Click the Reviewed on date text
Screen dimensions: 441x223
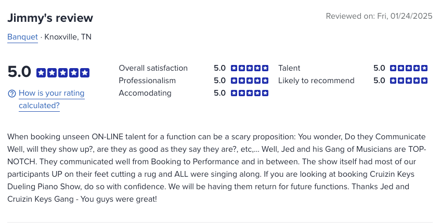(379, 16)
